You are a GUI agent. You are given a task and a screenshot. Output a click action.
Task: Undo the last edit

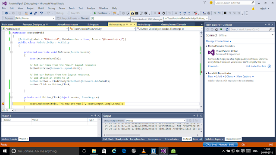tap(41, 13)
